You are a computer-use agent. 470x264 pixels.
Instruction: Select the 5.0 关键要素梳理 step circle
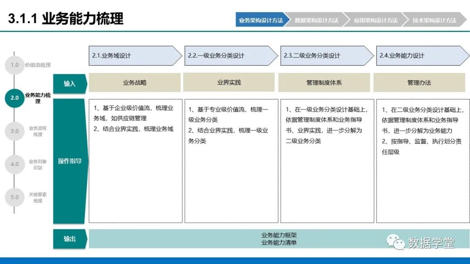click(15, 197)
